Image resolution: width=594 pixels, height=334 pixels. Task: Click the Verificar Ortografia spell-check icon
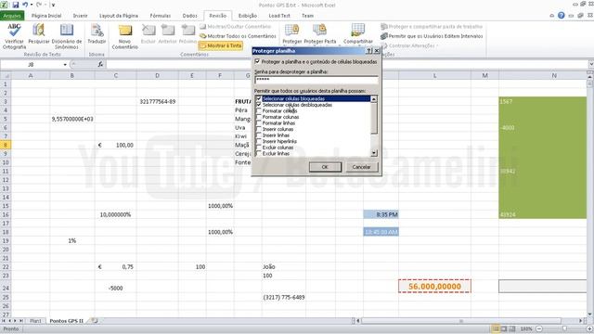[14, 31]
